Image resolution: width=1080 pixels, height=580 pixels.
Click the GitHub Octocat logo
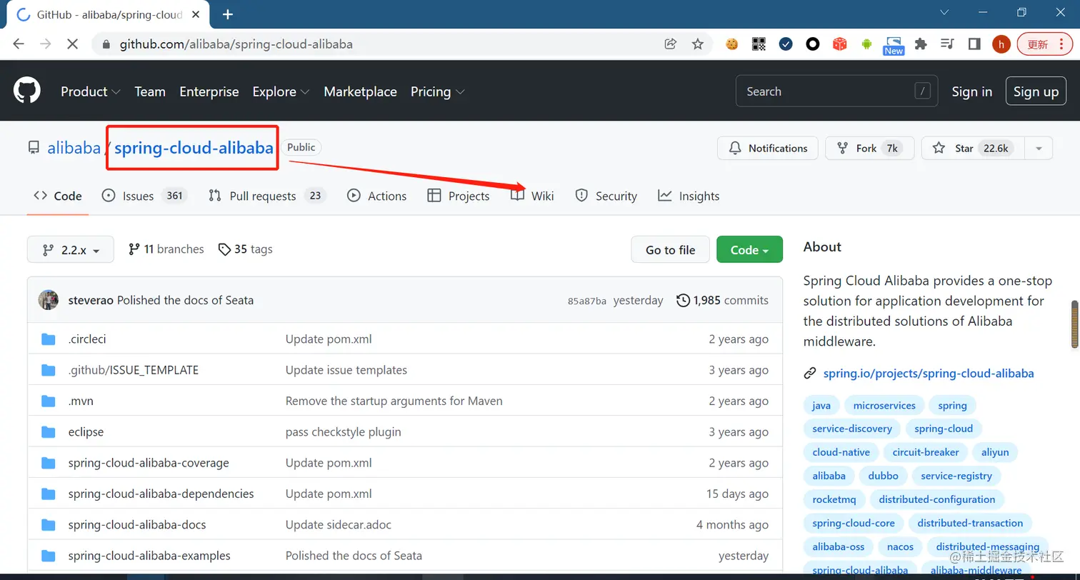click(27, 91)
